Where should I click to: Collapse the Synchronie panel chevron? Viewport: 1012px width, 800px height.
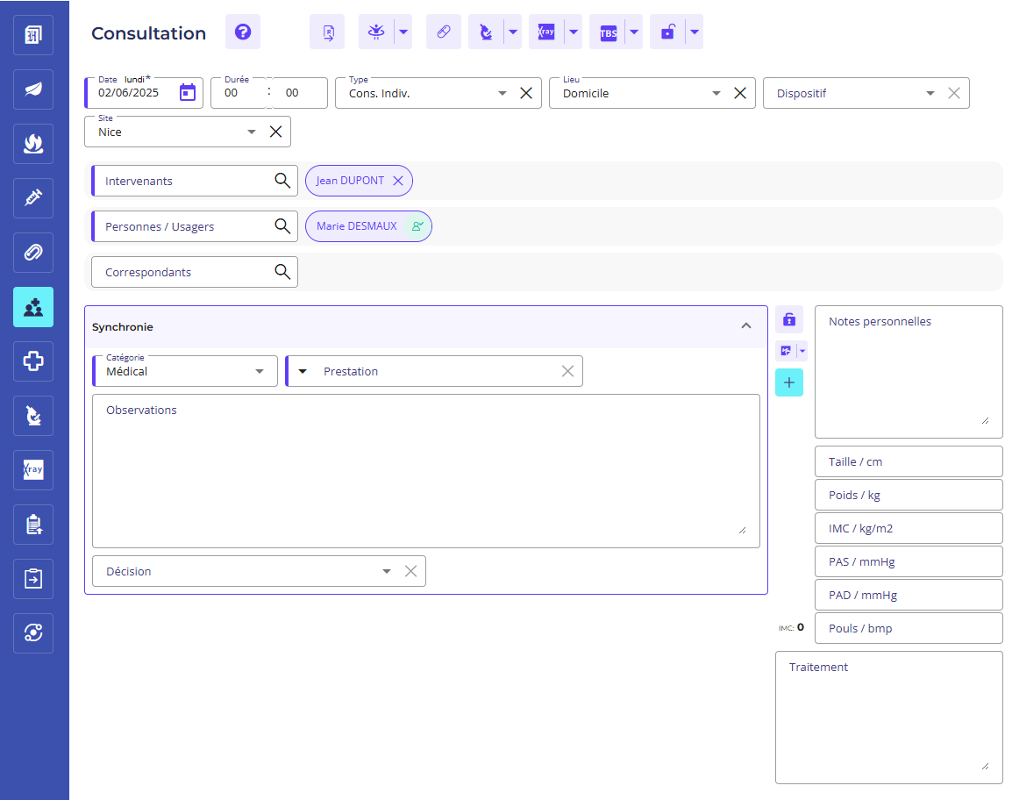(x=746, y=326)
